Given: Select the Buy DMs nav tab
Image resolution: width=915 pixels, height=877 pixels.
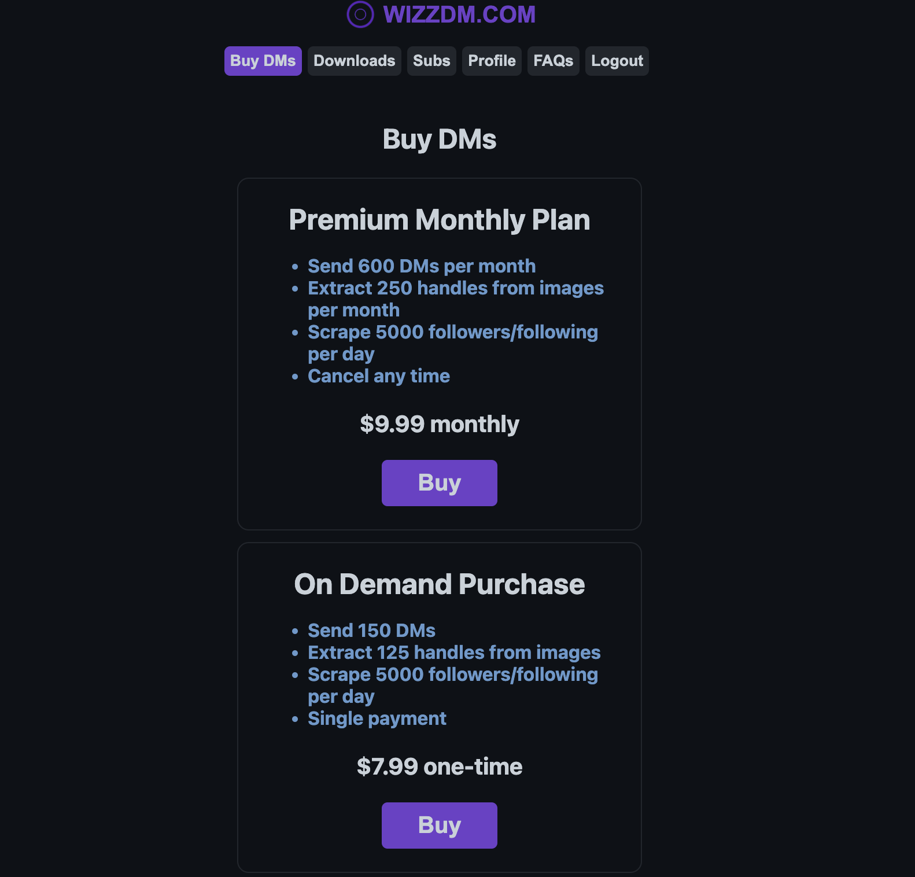Looking at the screenshot, I should [263, 61].
